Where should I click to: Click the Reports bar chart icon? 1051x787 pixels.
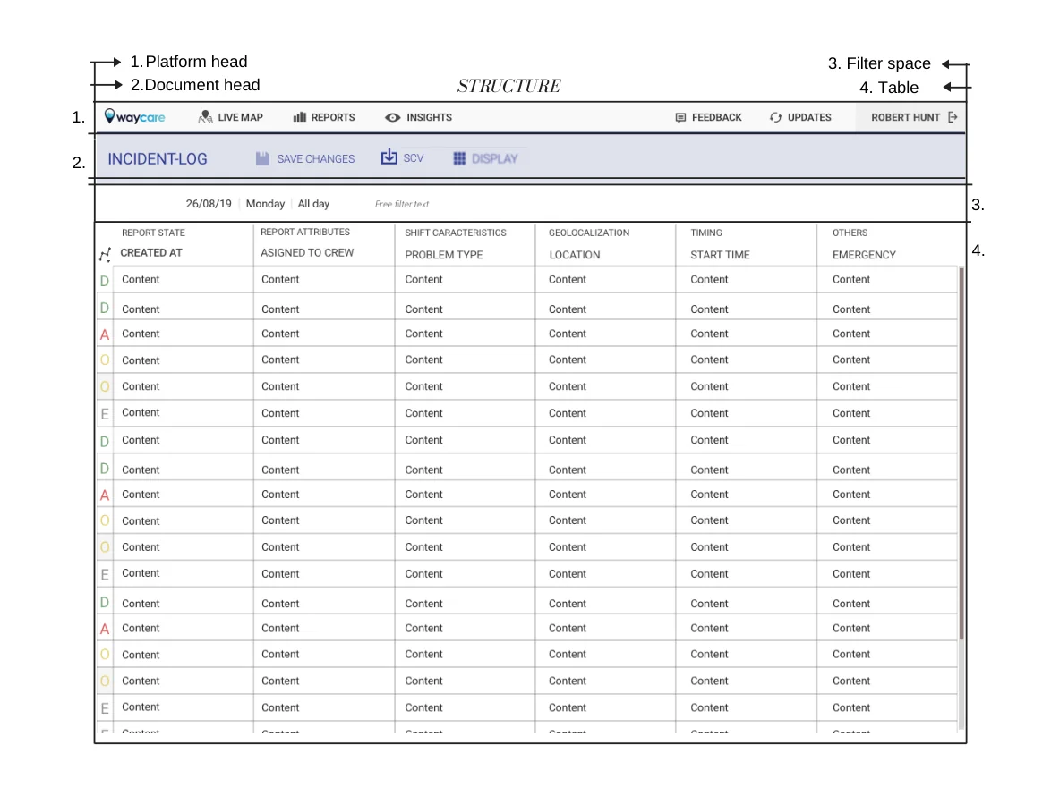click(x=300, y=117)
